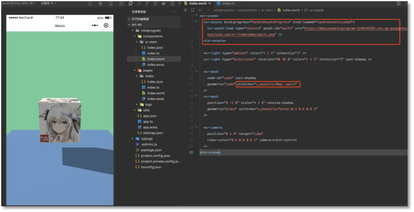
Task: Click the bookmark icon in editor toolbar
Action: point(193,10)
